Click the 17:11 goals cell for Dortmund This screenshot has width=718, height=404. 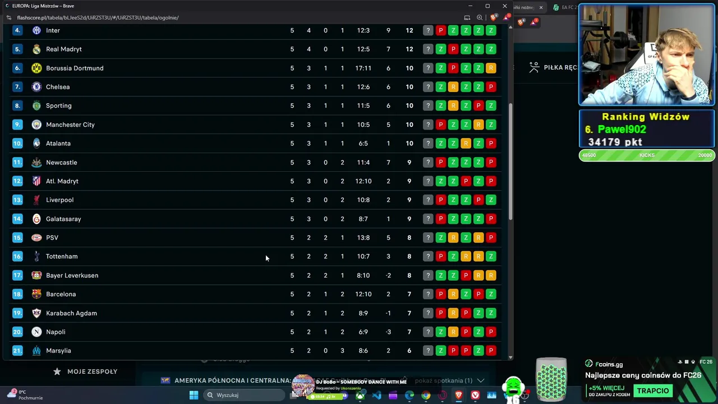(363, 68)
